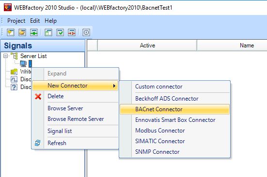267x177 pixels.
Task: Open Signal list from context menu
Action: pos(75,131)
